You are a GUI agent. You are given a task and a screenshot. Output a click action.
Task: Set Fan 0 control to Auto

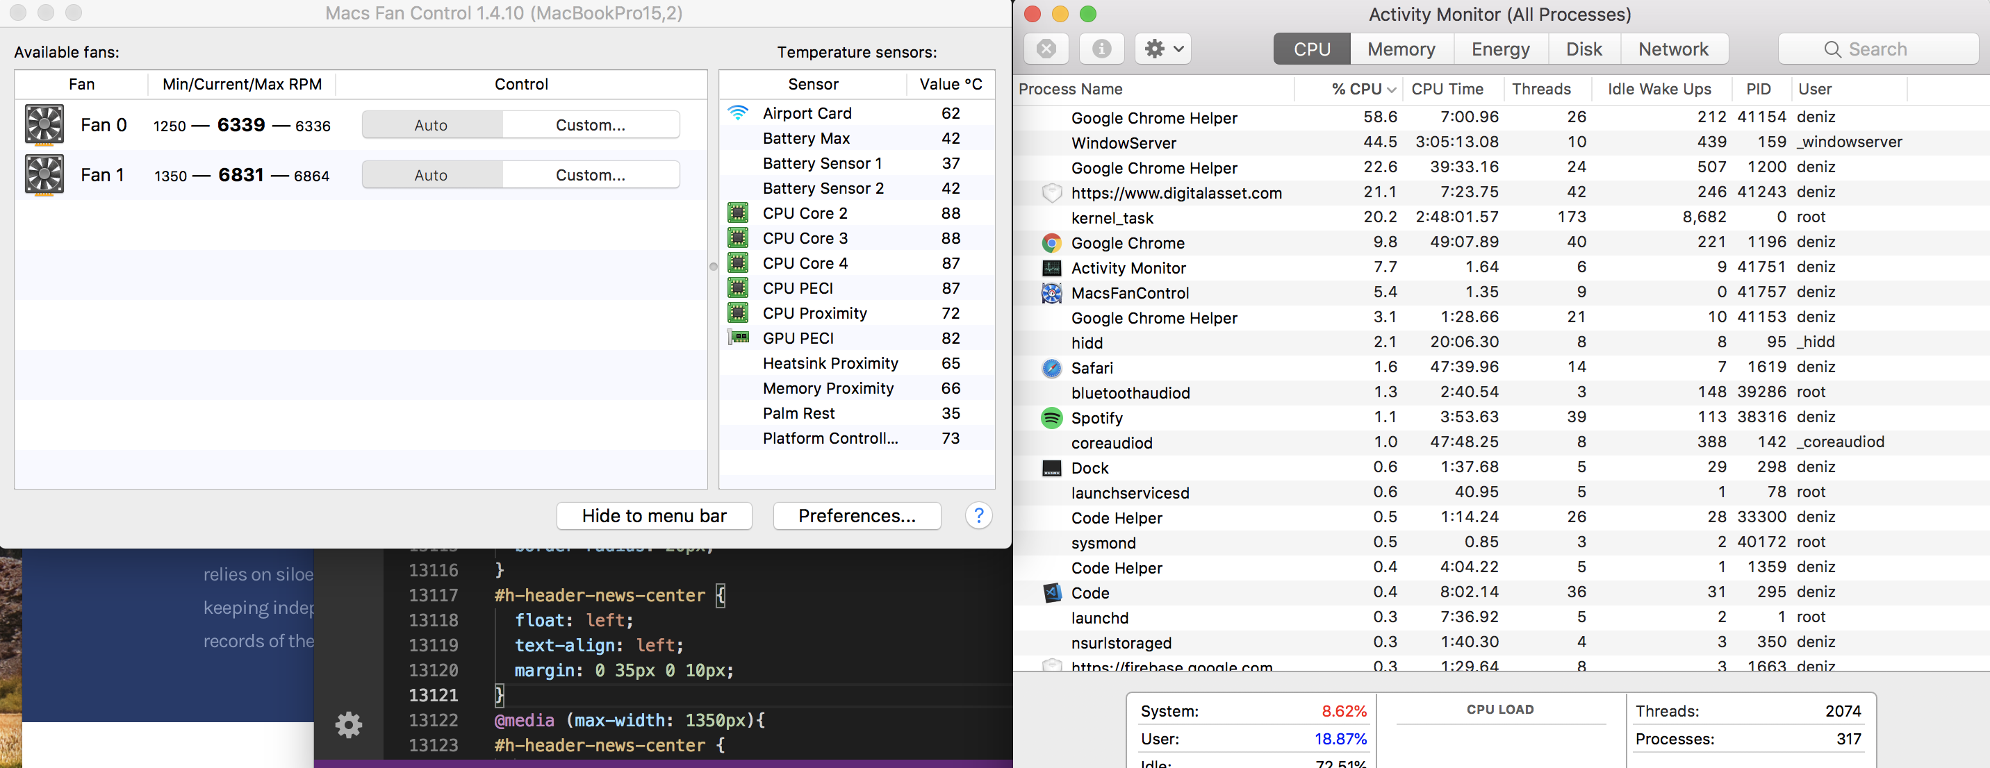(x=431, y=125)
